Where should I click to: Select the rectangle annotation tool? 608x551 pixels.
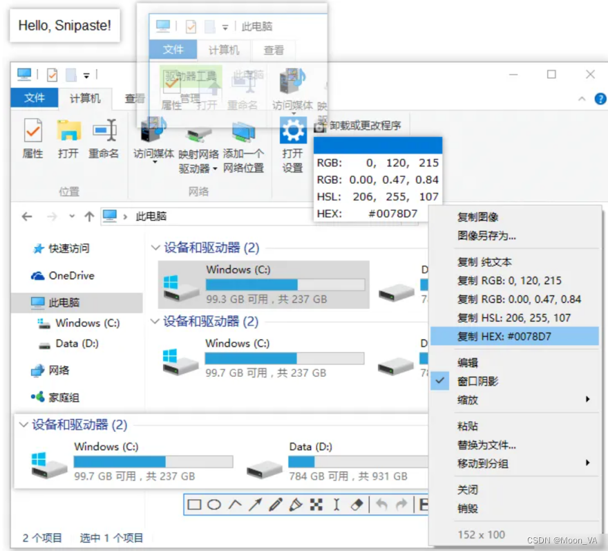click(194, 505)
